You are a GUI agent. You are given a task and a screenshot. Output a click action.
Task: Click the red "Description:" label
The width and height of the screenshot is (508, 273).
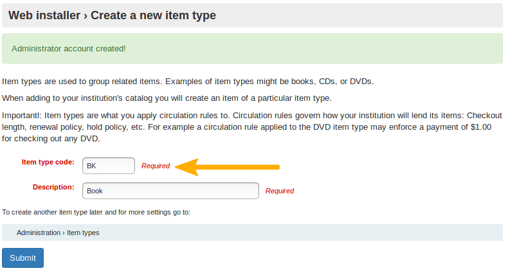tap(53, 187)
